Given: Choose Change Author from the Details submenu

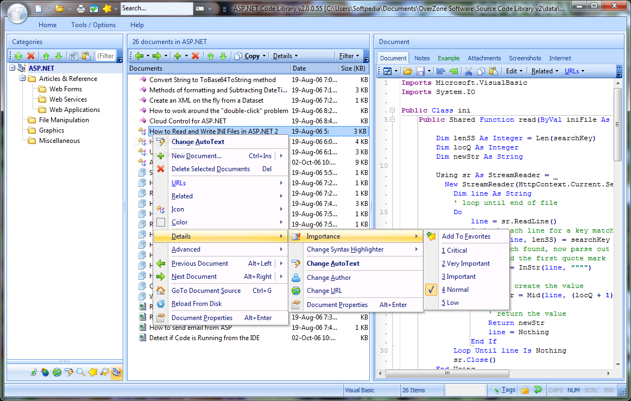Looking at the screenshot, I should tap(329, 278).
